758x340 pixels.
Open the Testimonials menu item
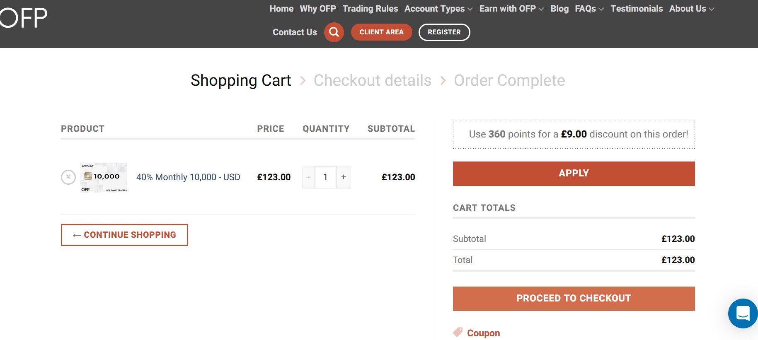(x=637, y=9)
